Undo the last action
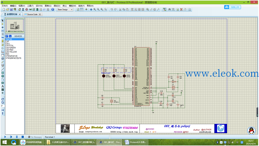The image size is (259, 146). [x=112, y=9]
